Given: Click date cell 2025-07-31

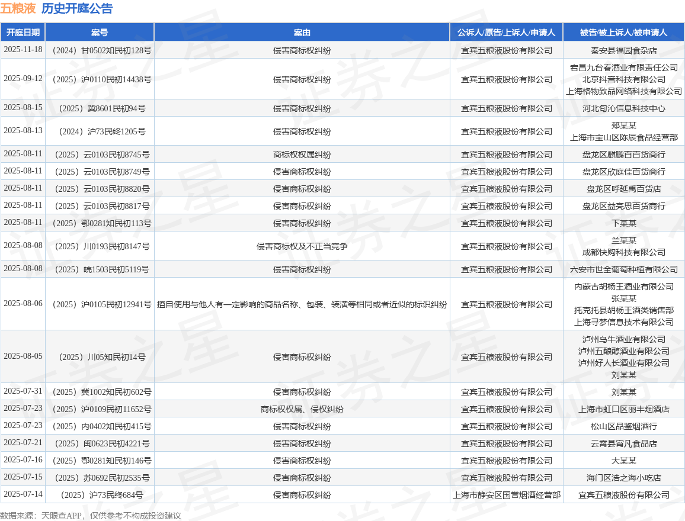Looking at the screenshot, I should pos(23,391).
